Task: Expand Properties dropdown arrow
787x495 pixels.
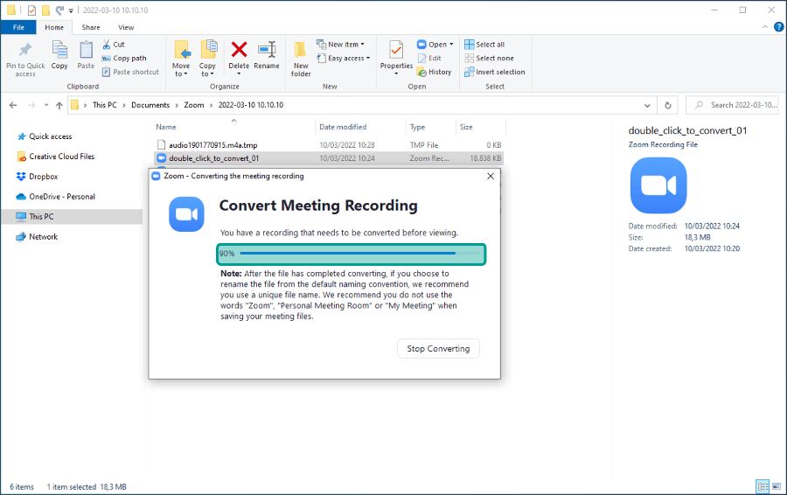Action: 396,73
